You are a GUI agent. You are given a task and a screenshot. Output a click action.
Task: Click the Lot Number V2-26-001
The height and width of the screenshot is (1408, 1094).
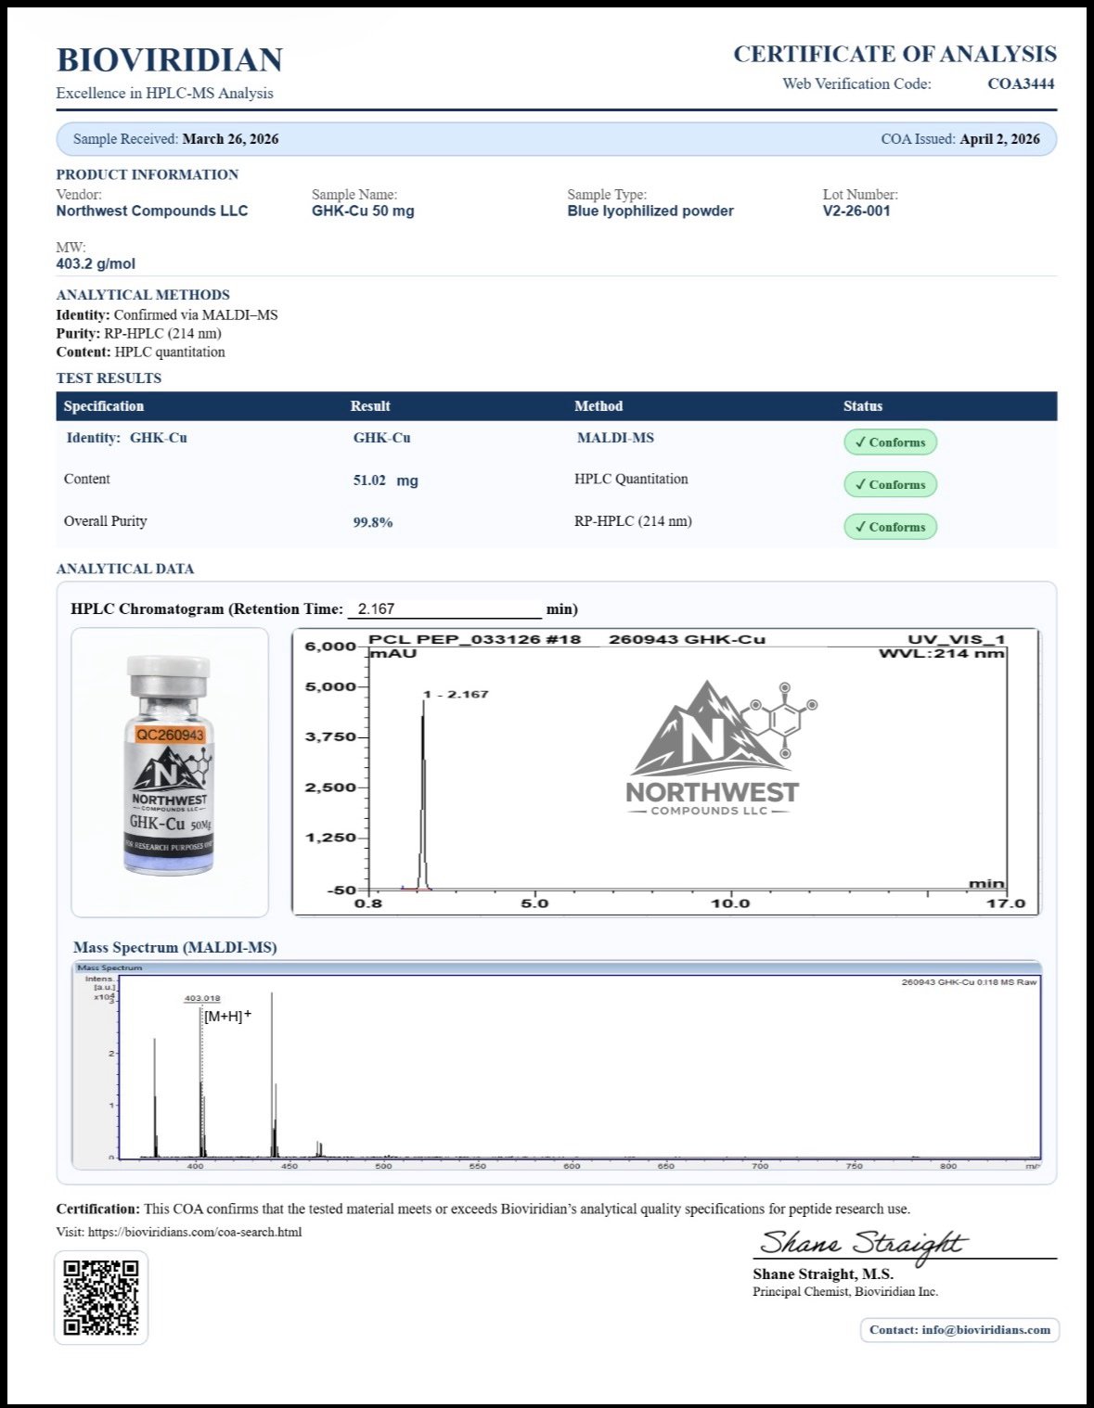click(x=856, y=211)
